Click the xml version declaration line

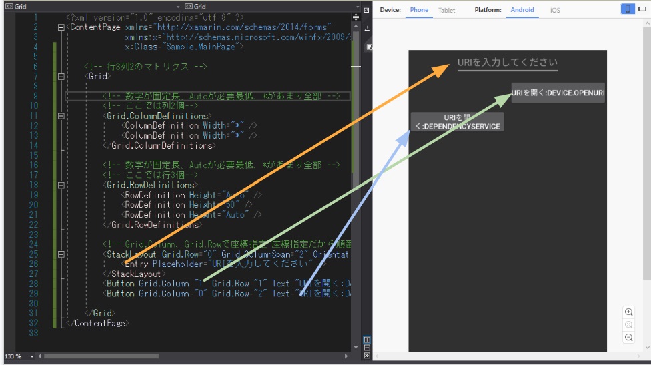pos(155,18)
